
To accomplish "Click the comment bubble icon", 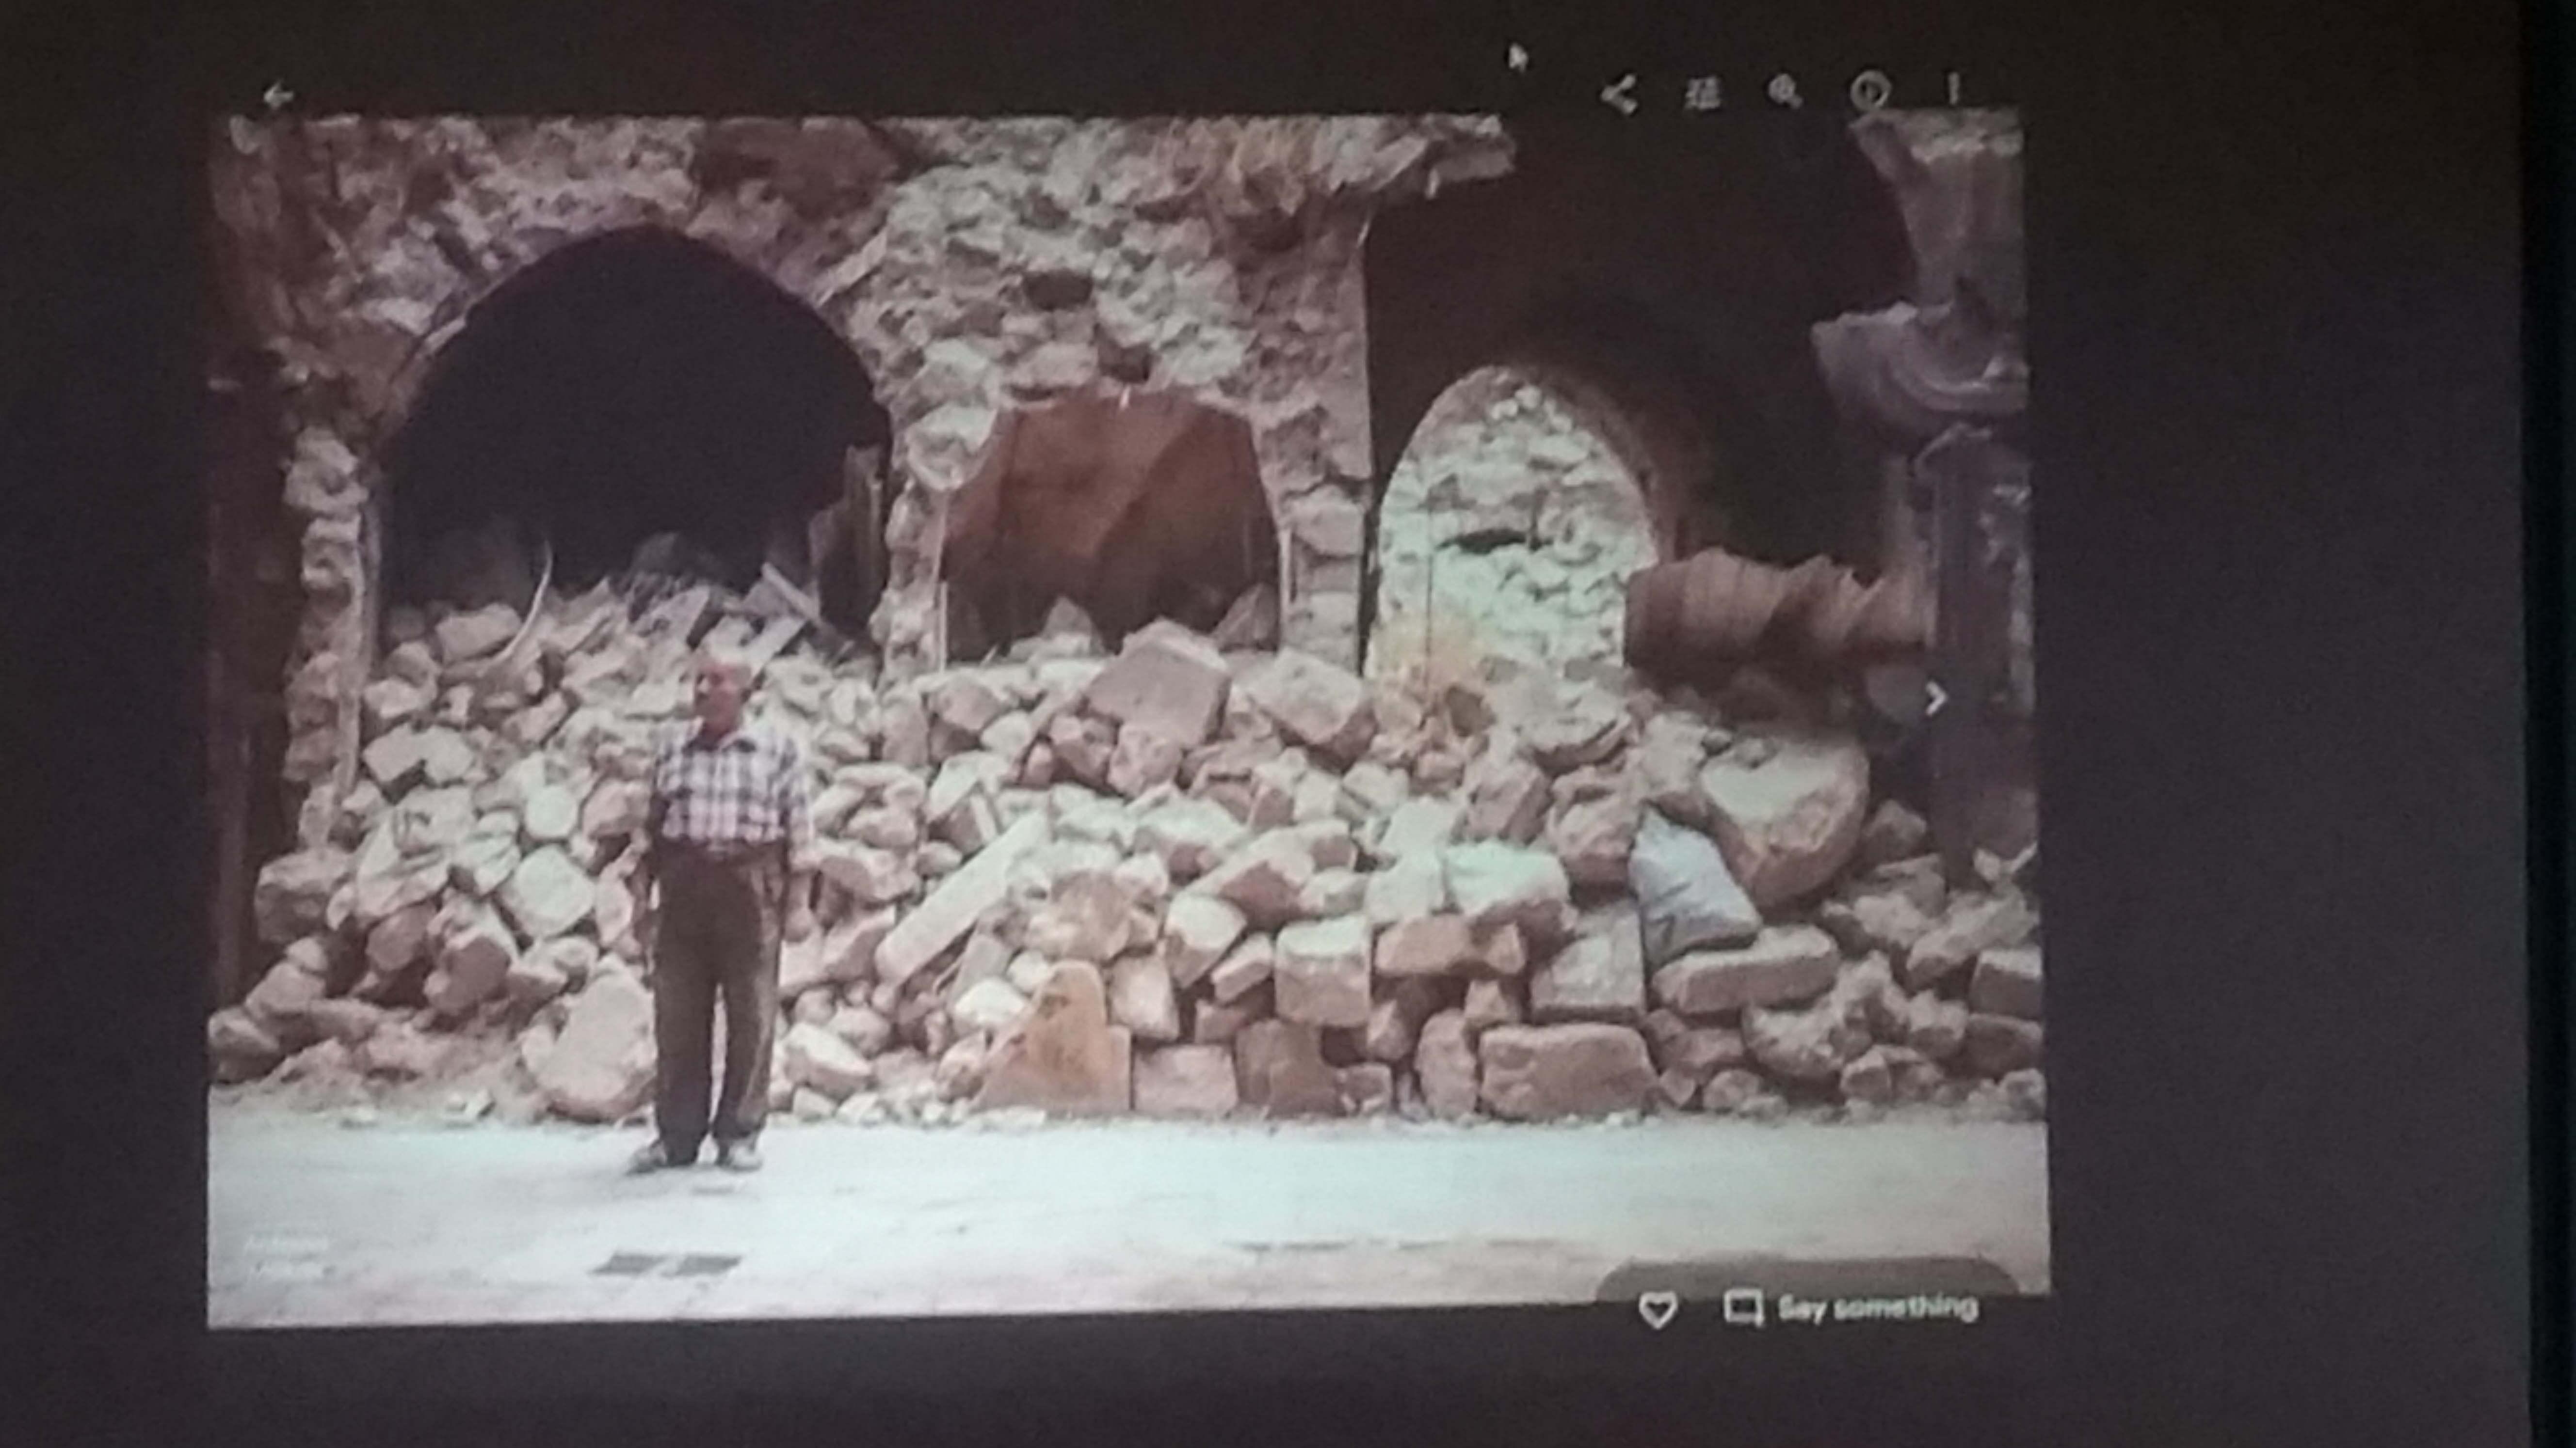I will click(1742, 1308).
